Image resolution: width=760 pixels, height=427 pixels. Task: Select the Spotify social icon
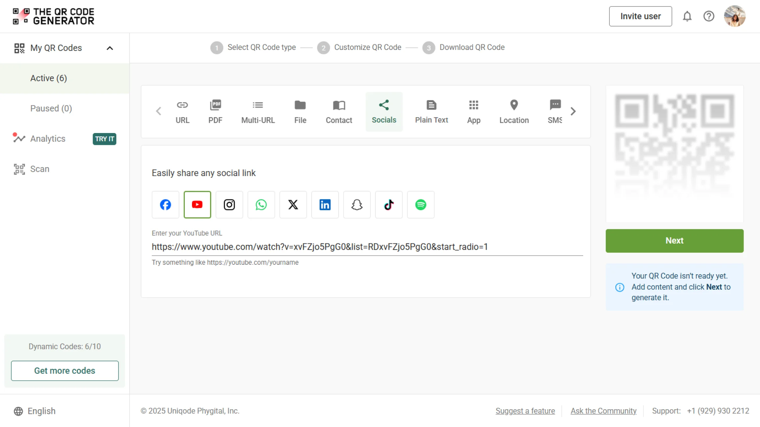coord(420,205)
